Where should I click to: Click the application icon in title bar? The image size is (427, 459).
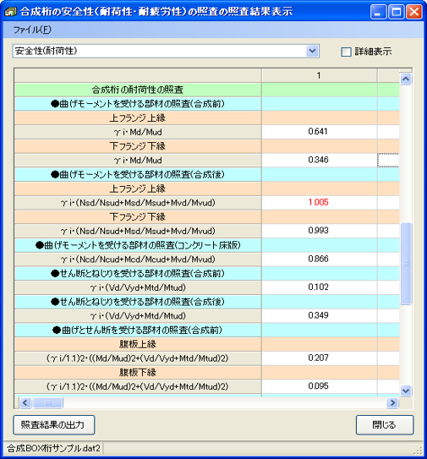tap(11, 12)
